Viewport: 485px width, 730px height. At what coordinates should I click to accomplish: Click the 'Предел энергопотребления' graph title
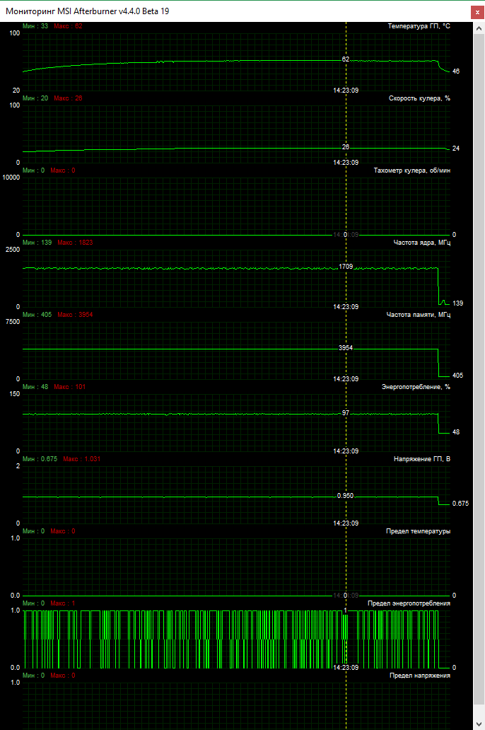(x=409, y=603)
